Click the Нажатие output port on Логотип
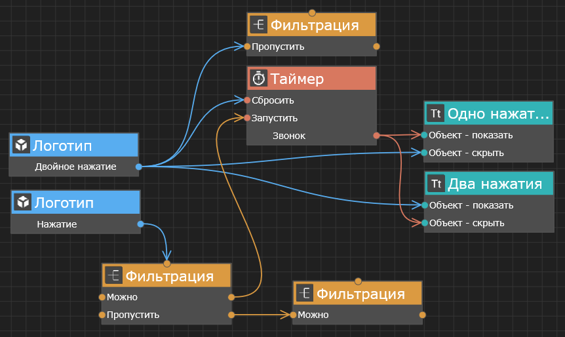This screenshot has width=565, height=337. pyautogui.click(x=140, y=224)
